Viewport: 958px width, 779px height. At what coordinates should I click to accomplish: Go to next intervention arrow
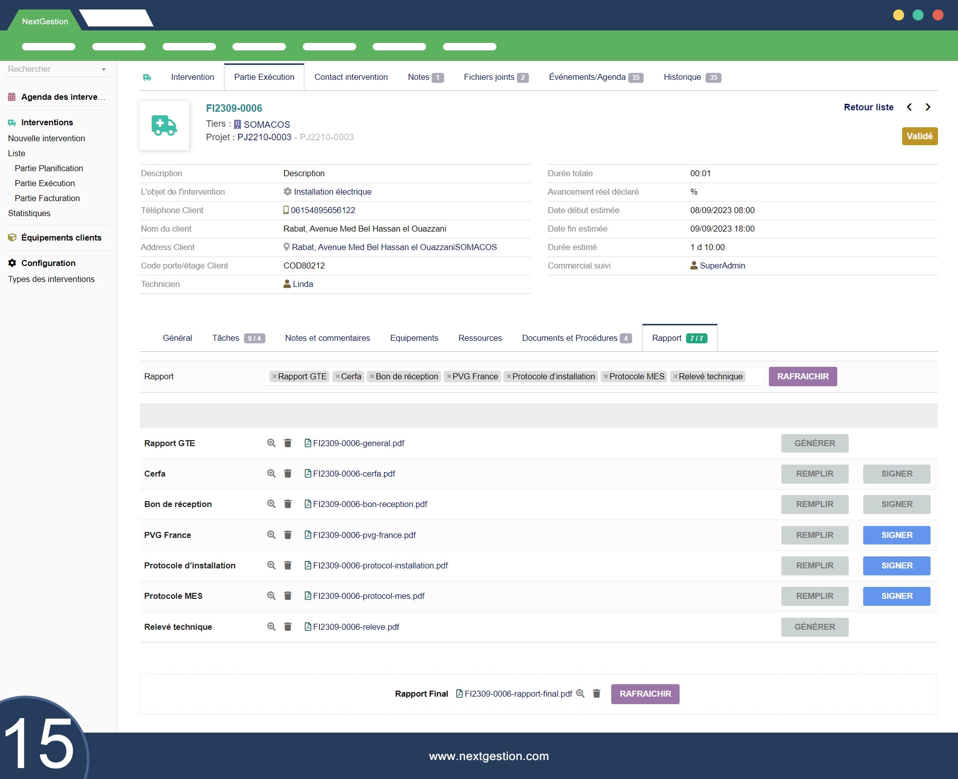point(928,107)
